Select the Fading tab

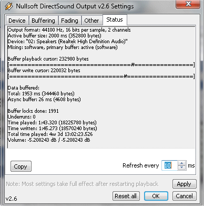pos(69,21)
